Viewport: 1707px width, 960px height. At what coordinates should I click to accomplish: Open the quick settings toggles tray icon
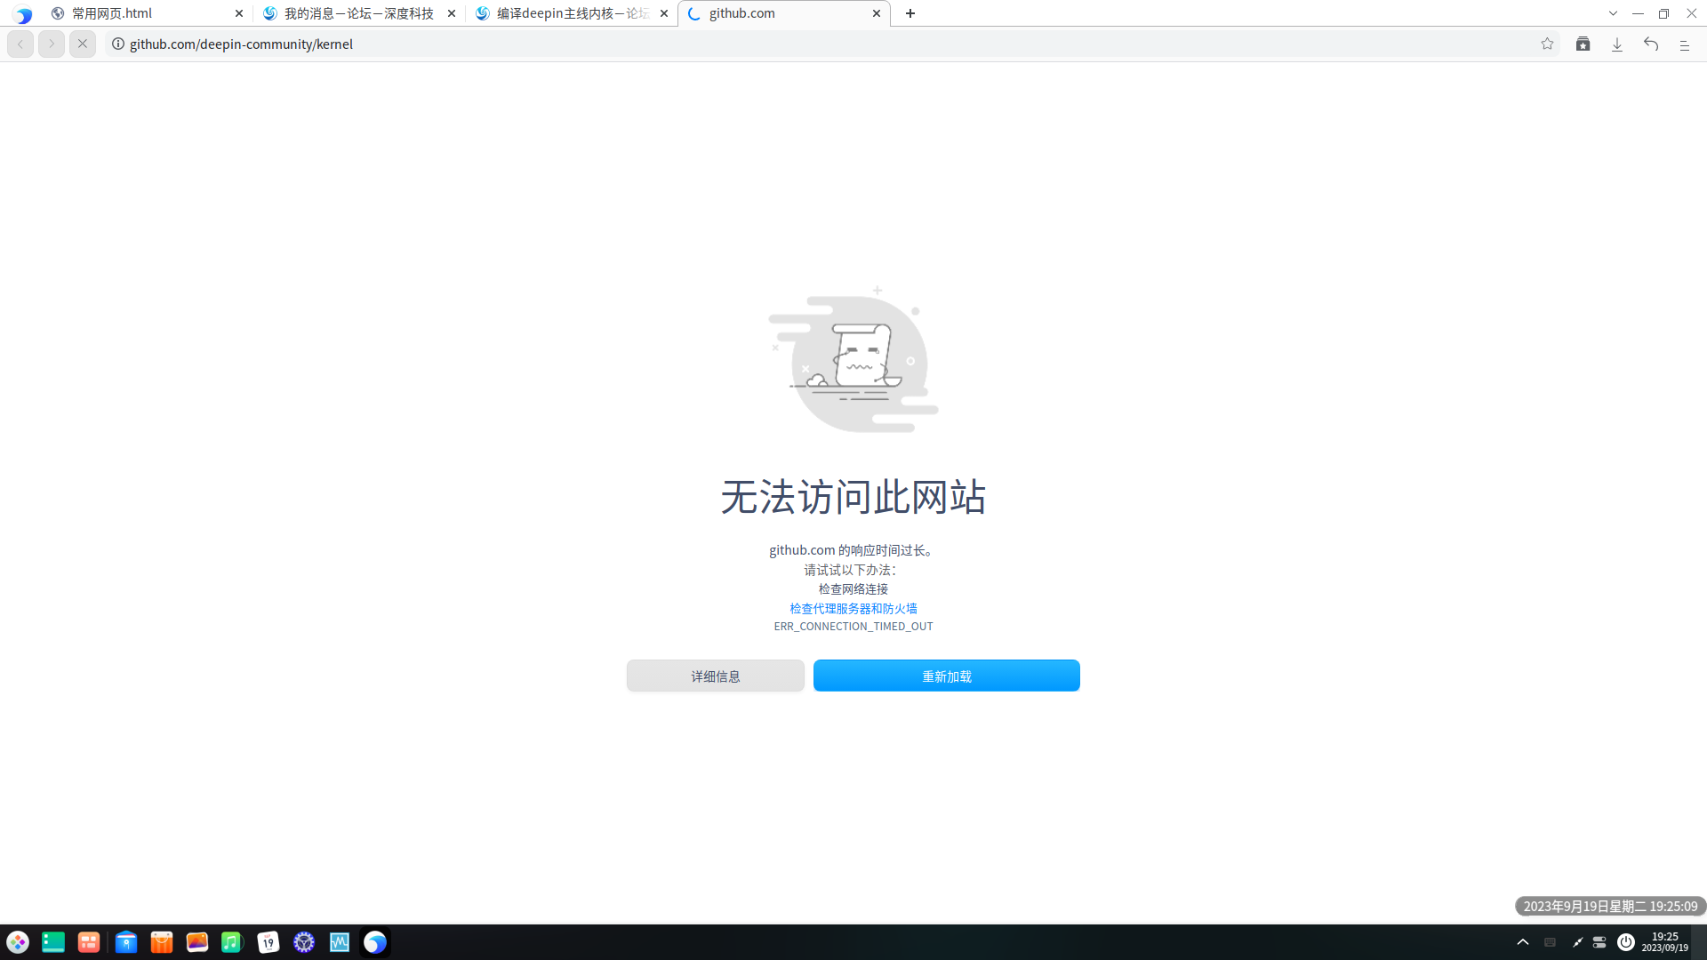pyautogui.click(x=1599, y=942)
